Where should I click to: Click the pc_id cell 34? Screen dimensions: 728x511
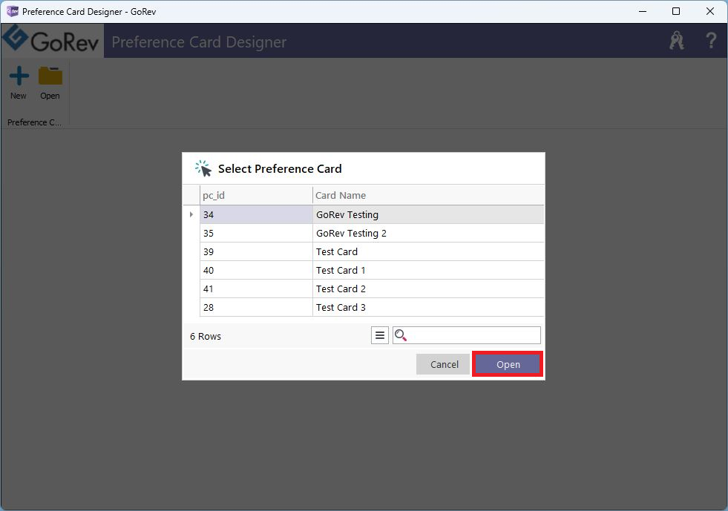click(x=256, y=214)
